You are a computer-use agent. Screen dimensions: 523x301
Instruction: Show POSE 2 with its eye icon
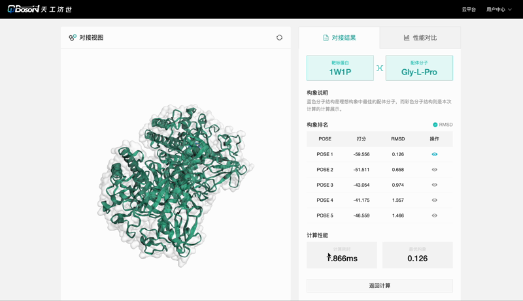click(x=434, y=170)
